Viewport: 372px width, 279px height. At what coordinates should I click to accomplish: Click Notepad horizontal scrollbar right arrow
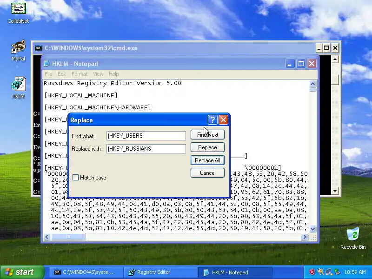click(305, 237)
